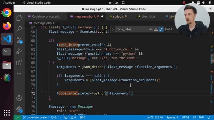
Task: Click the "Yes, run the code." string
Action: click(x=119, y=58)
